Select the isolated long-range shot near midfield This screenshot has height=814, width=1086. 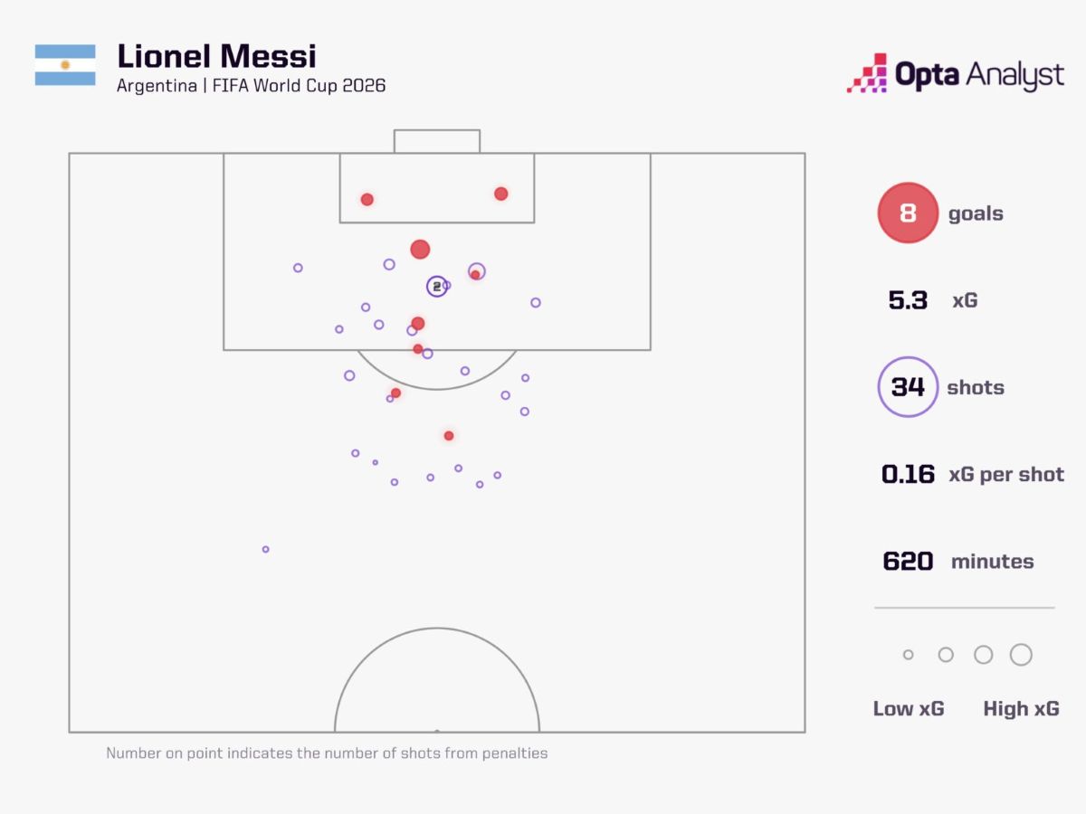[265, 549]
